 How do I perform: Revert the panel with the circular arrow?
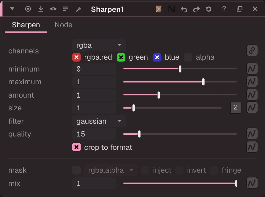point(209,9)
